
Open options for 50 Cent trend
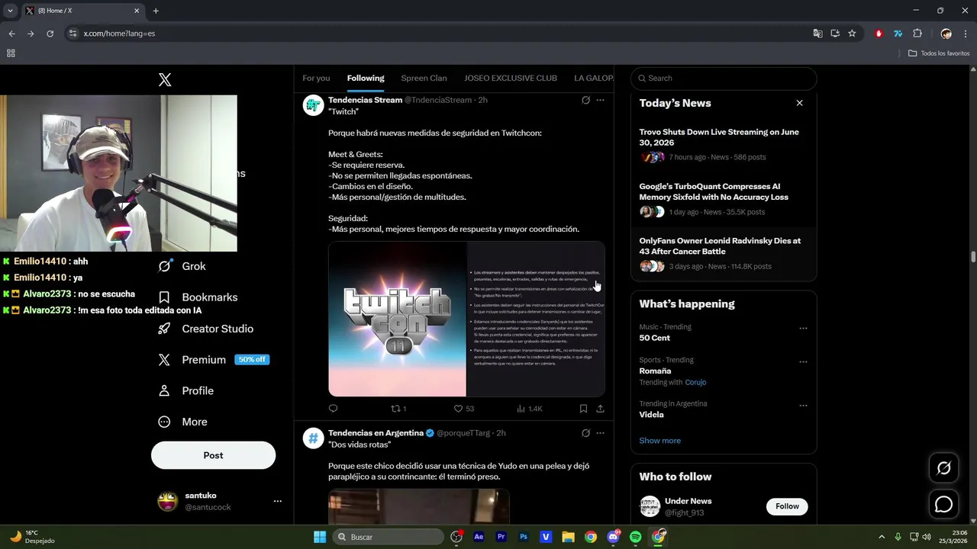pos(803,328)
